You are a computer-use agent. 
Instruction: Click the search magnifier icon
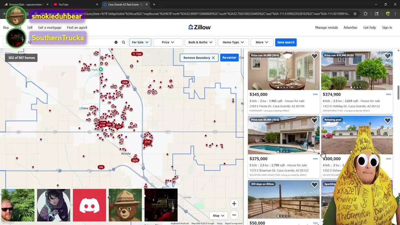pos(123,42)
